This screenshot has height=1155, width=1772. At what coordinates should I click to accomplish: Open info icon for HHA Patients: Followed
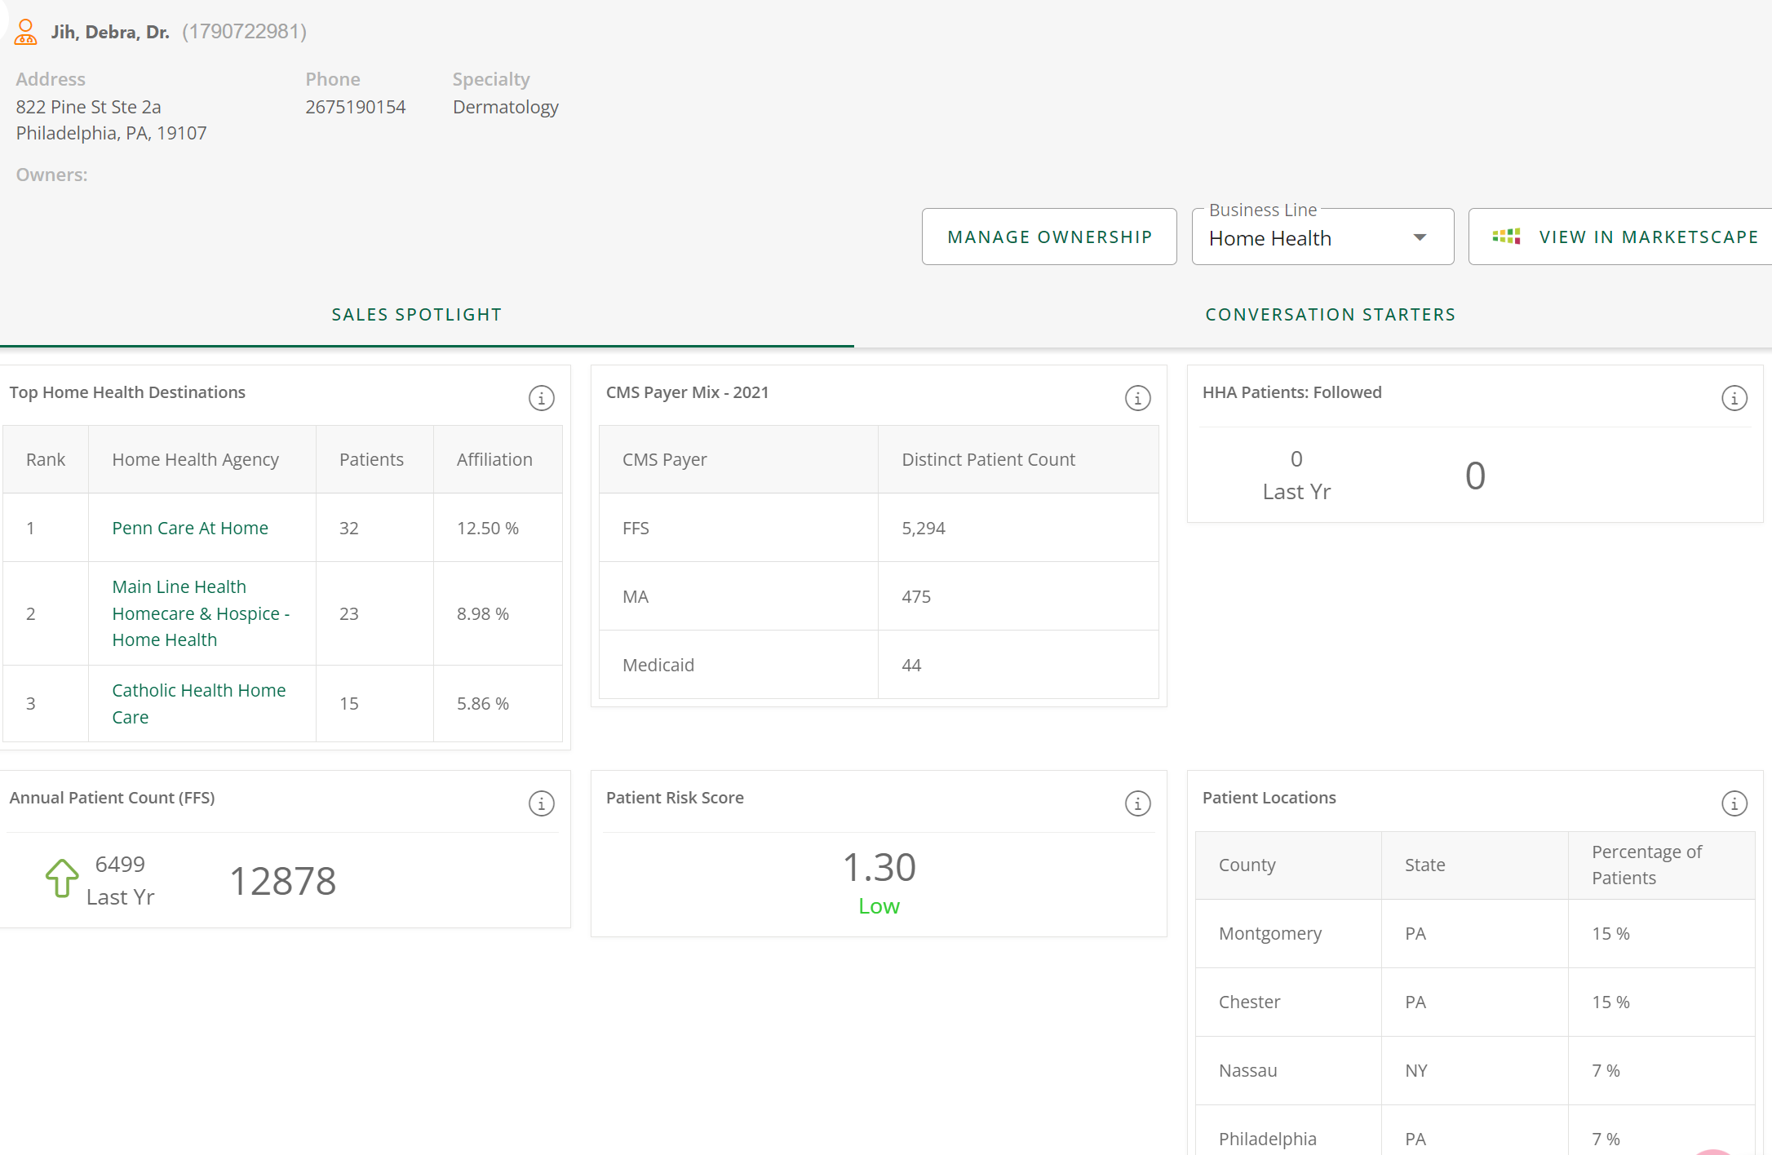[1734, 398]
